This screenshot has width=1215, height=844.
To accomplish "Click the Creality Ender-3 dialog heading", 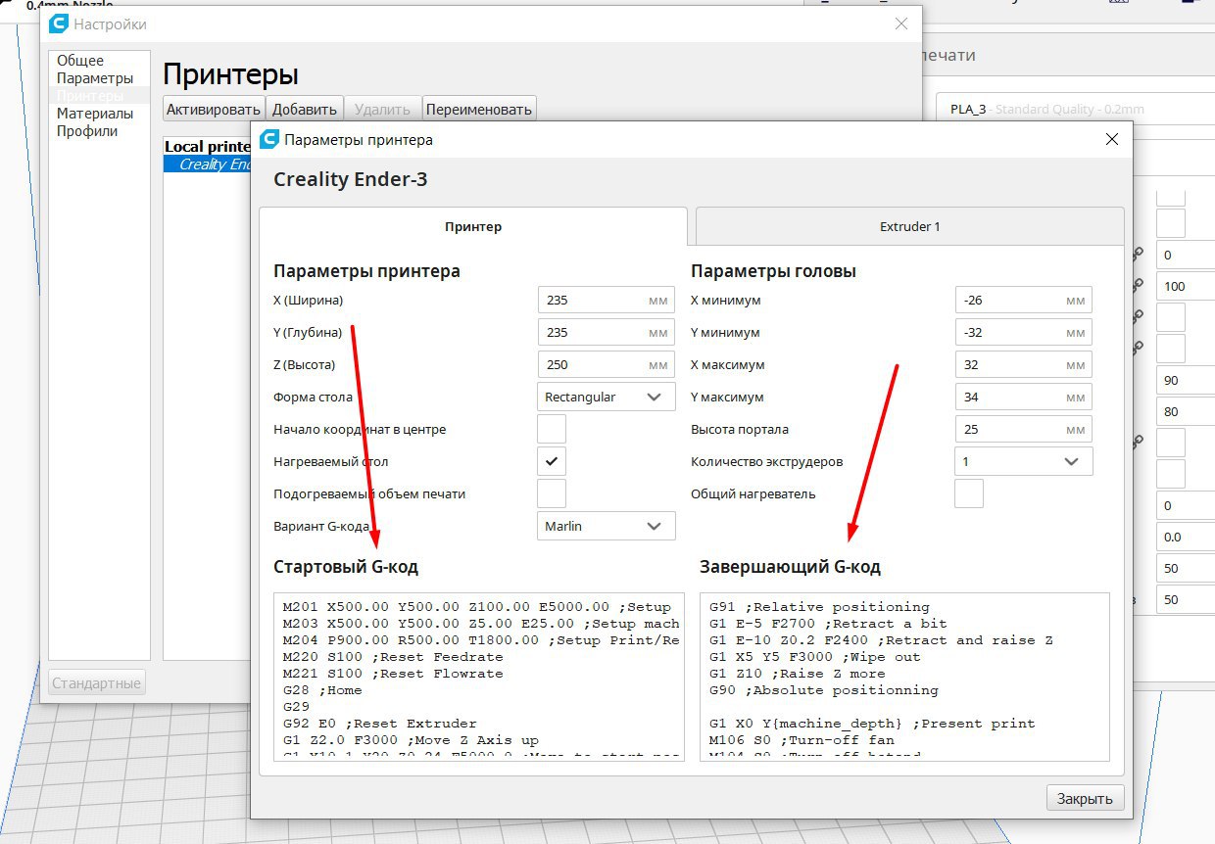I will (351, 179).
